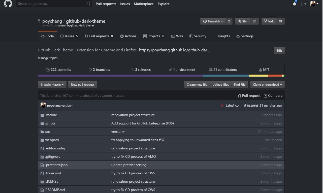This screenshot has height=193, width=323.
Task: Click Find File button
Action: (x=240, y=84)
